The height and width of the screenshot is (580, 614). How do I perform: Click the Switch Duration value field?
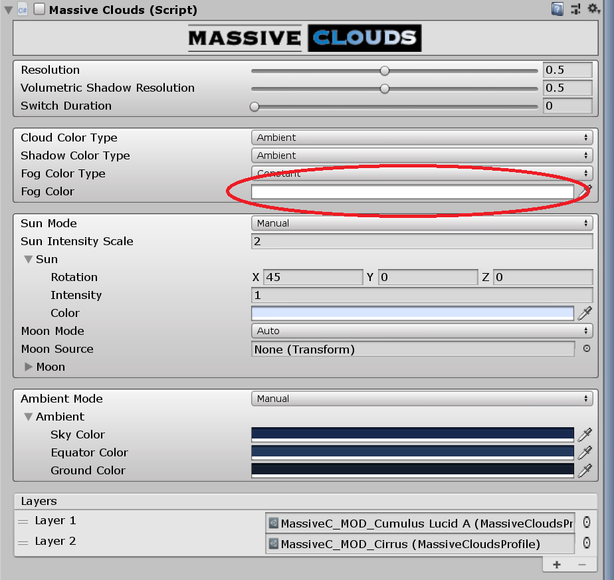click(x=567, y=106)
